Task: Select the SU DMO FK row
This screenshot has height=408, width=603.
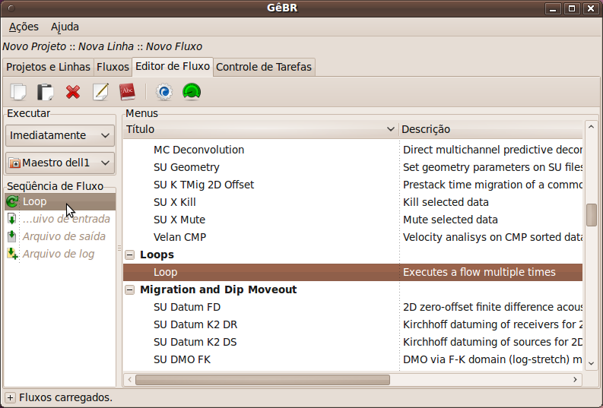Action: coord(353,359)
